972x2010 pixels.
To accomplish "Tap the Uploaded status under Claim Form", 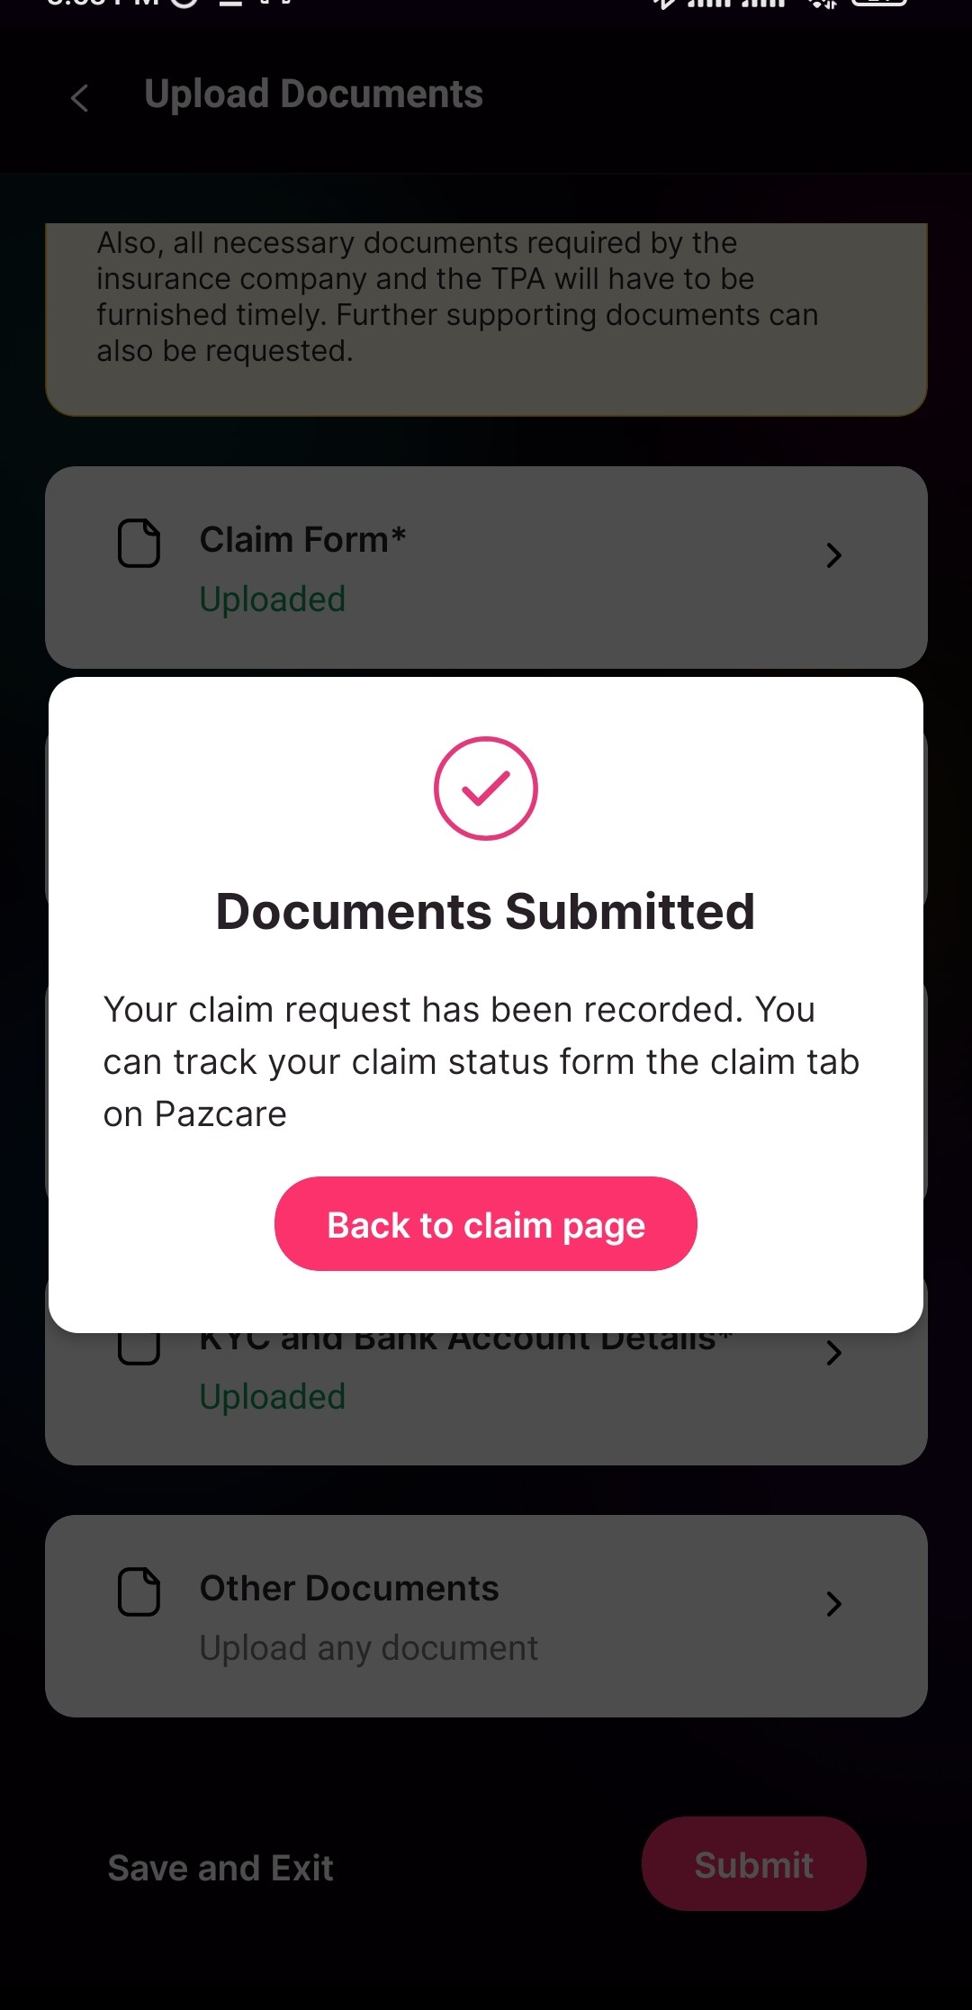I will [273, 599].
